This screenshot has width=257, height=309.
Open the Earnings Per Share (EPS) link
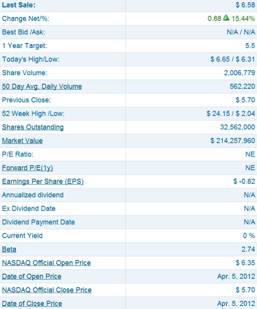tap(43, 181)
